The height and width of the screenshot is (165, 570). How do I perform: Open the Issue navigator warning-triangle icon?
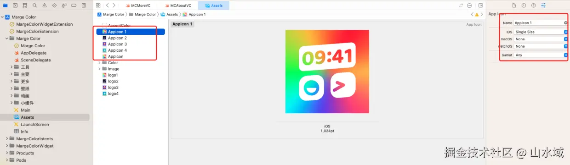pyautogui.click(x=45, y=5)
